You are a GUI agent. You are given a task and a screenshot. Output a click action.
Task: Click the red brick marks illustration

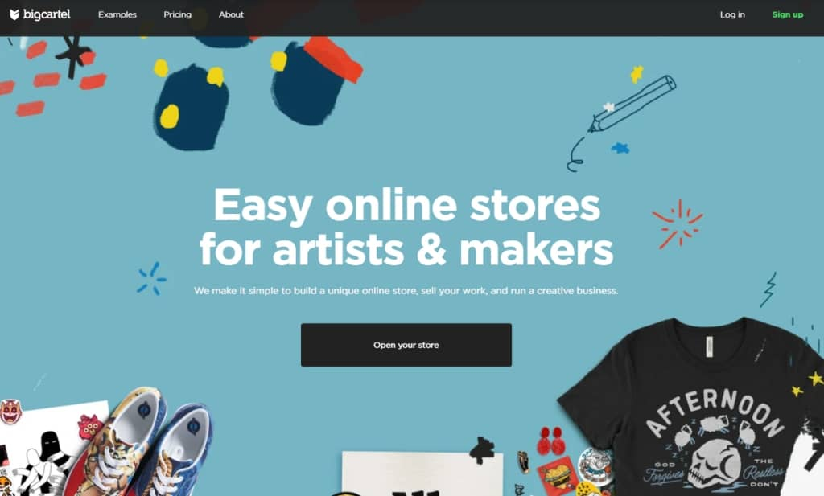[52, 79]
